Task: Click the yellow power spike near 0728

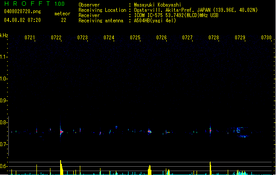Action: (x=210, y=168)
